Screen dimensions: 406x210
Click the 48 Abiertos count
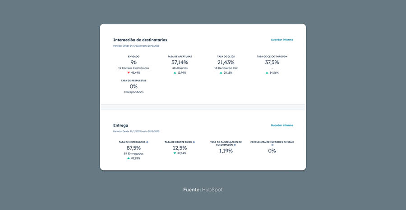180,68
